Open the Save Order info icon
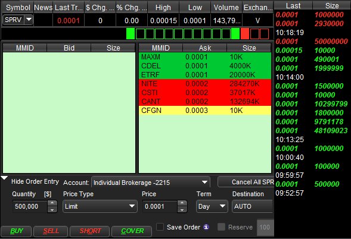The height and width of the screenshot is (239, 351). [206, 227]
